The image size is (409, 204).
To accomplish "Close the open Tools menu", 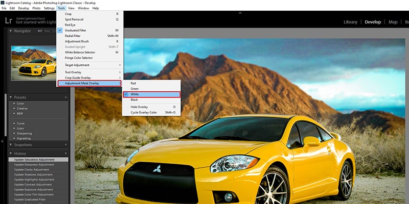I will (x=61, y=8).
